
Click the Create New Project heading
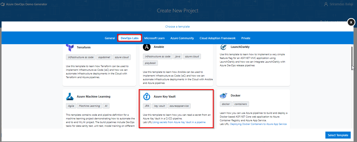pos(178,11)
